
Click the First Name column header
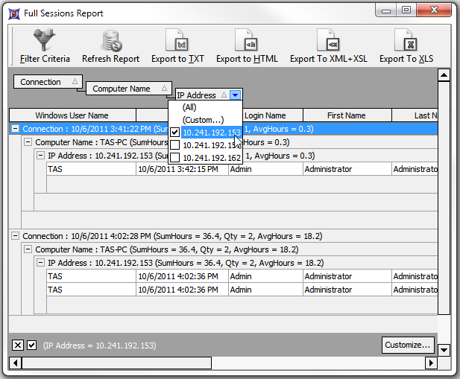pyautogui.click(x=345, y=115)
